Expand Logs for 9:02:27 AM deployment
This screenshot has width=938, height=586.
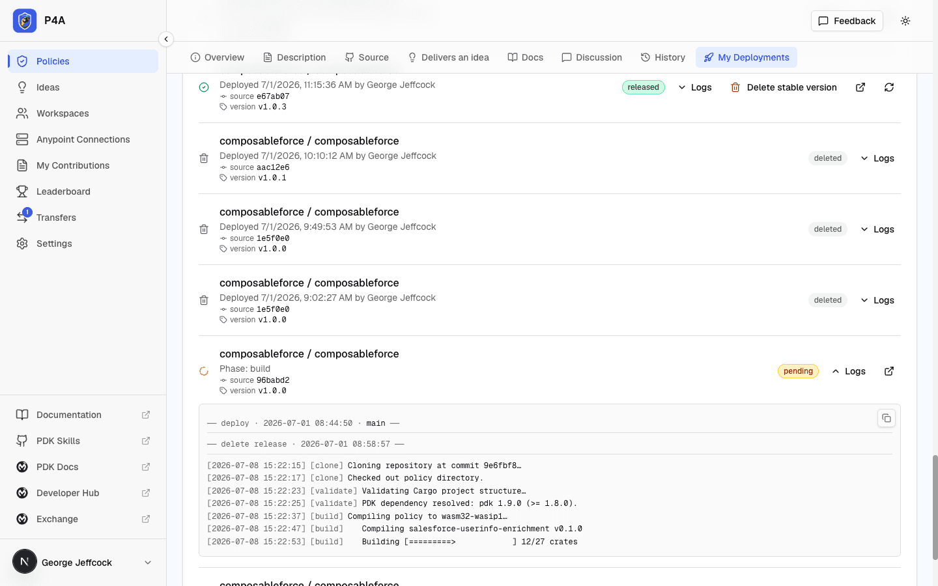click(x=877, y=300)
